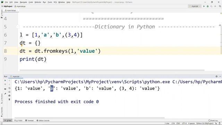Open the VCS menu
The height and width of the screenshot is (125, 222).
pyautogui.click(x=55, y=2)
